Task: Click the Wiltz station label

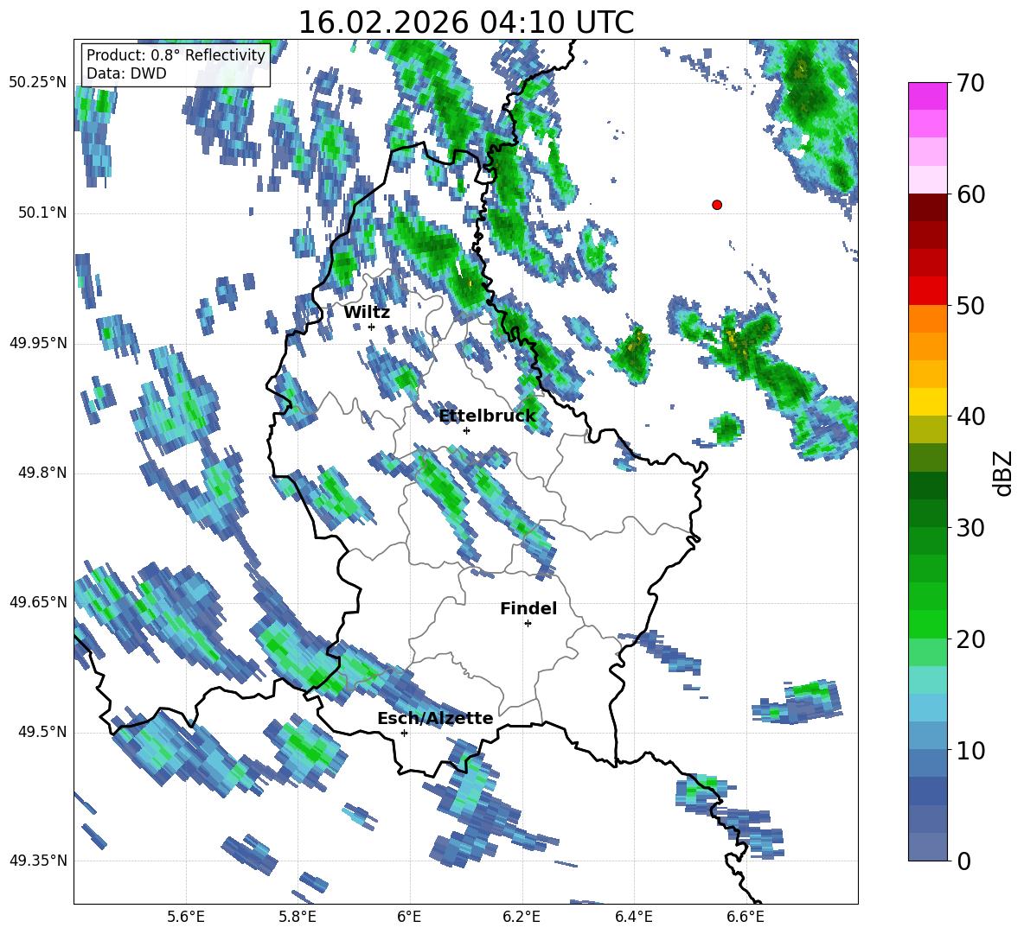Action: click(x=367, y=313)
